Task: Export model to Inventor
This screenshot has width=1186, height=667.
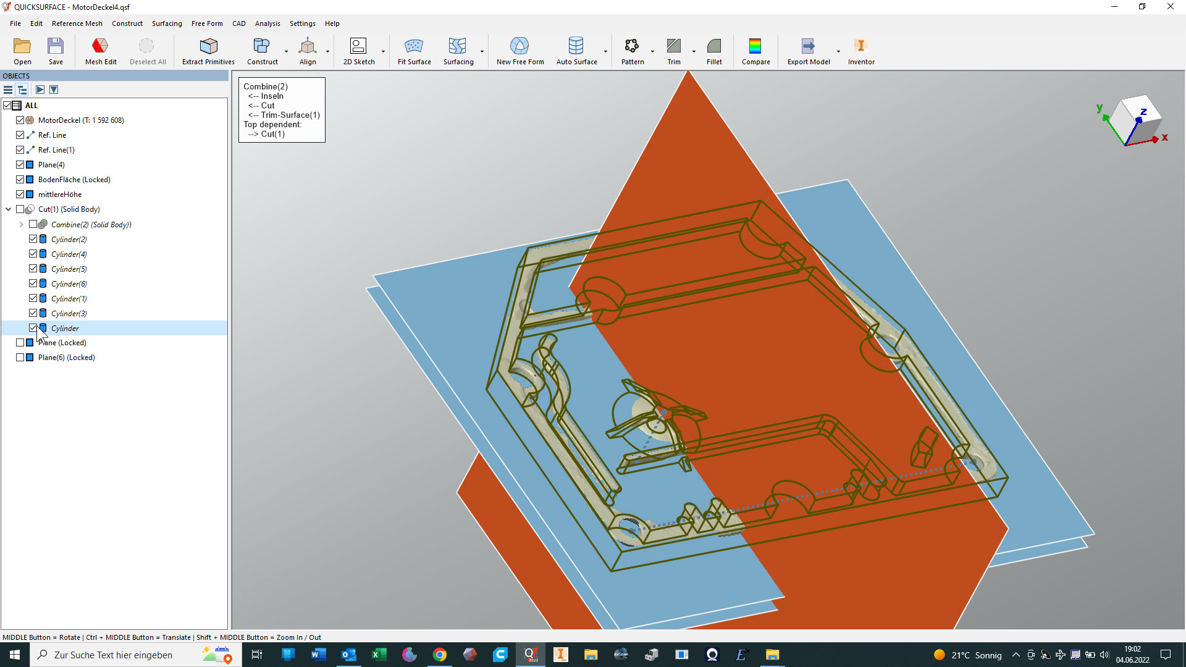Action: pos(860,46)
